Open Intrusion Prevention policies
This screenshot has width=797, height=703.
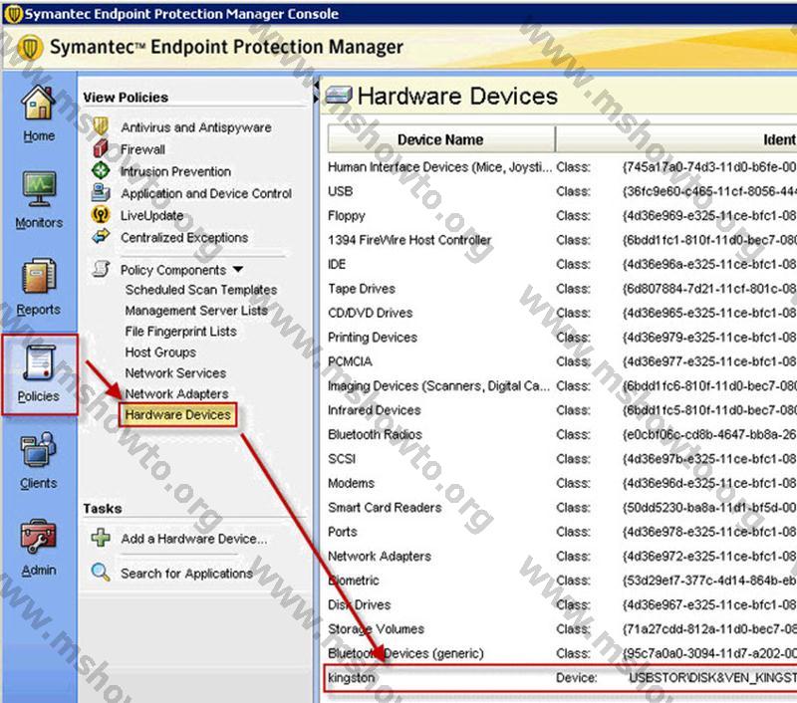[x=176, y=171]
